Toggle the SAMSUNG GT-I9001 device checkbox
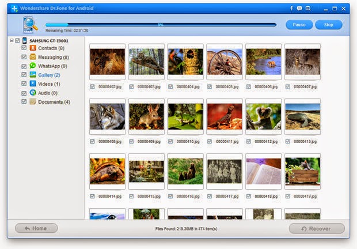Image resolution: width=357 pixels, height=249 pixels. (x=17, y=40)
